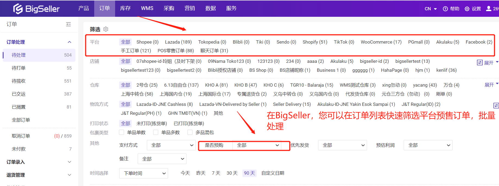This screenshot has width=499, height=186.
Task: Filter store by bigsellertest (13)
Action: coord(413,61)
